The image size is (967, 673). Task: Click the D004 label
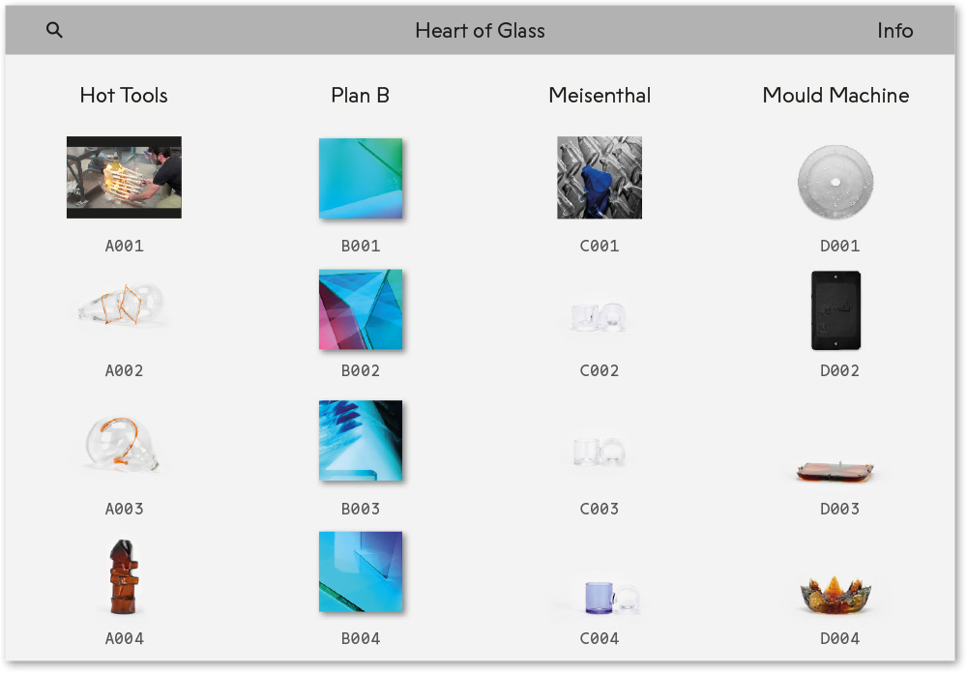(x=840, y=638)
